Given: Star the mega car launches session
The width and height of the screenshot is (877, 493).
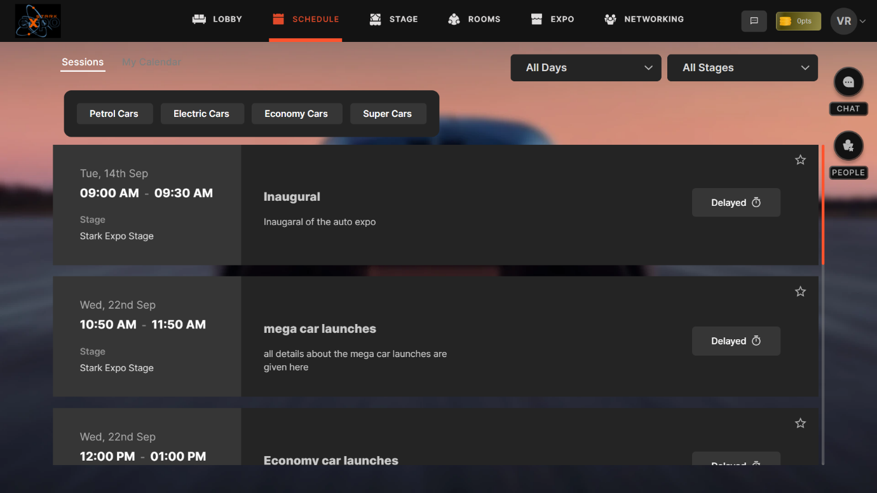Looking at the screenshot, I should (x=801, y=292).
